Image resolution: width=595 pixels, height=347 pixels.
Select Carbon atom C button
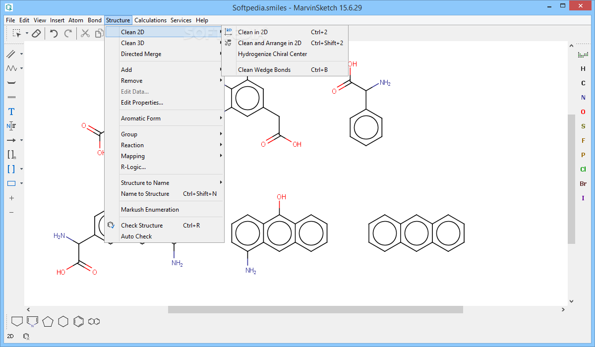(583, 83)
